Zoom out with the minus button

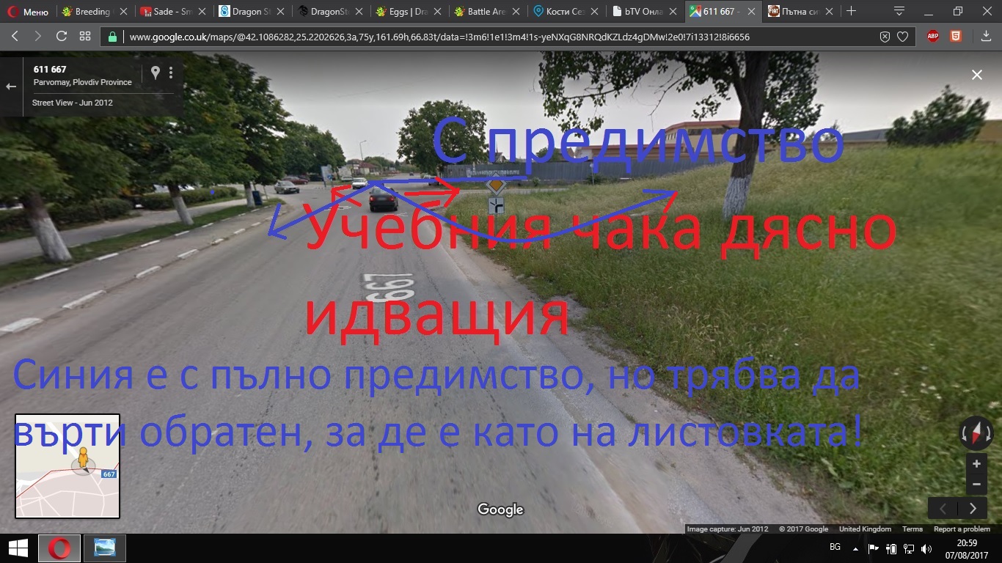[976, 484]
